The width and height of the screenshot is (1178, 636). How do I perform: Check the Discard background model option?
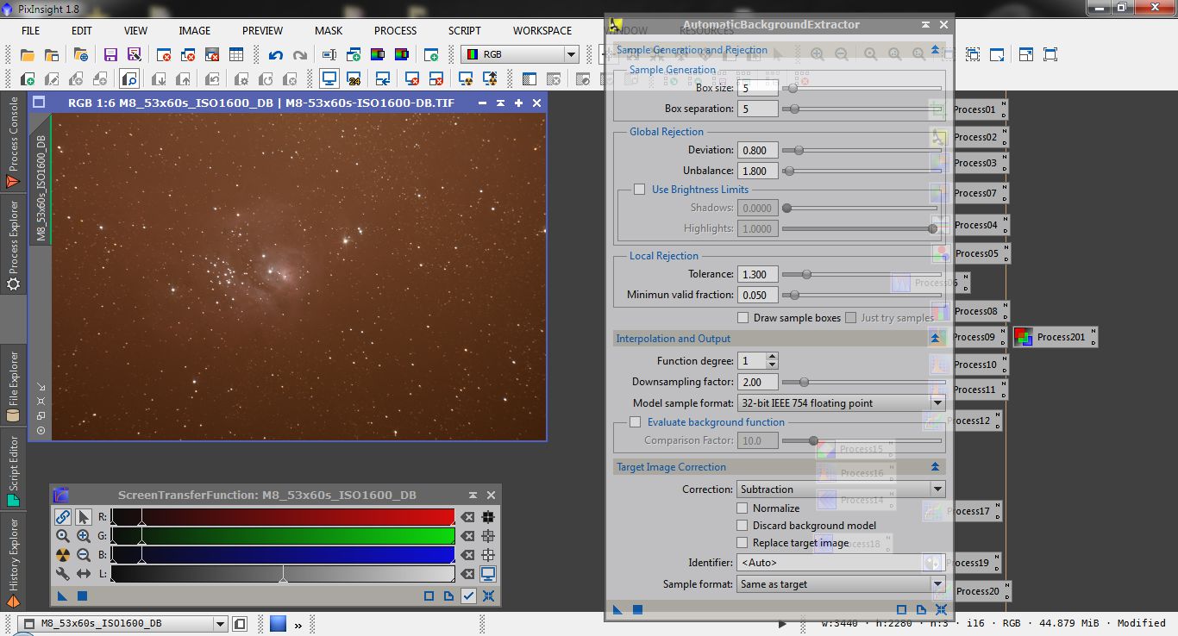click(x=743, y=526)
